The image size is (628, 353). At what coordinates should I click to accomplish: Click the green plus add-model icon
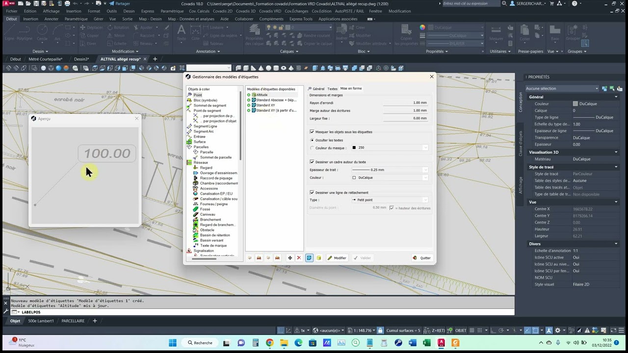coord(290,258)
